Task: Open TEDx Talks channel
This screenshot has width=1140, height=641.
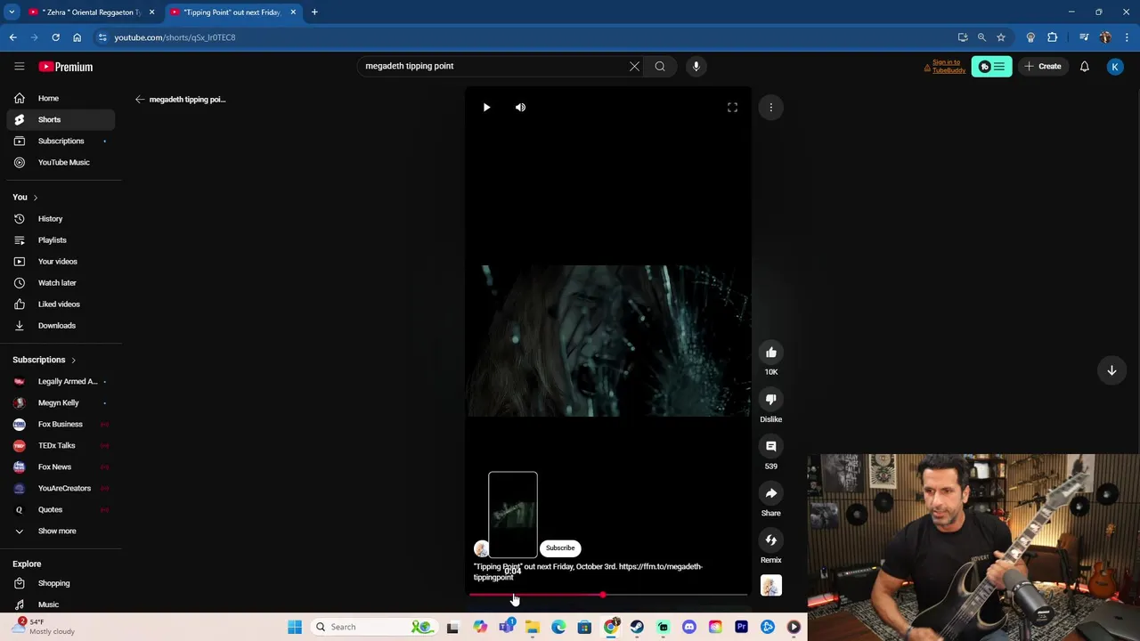Action: click(61, 445)
